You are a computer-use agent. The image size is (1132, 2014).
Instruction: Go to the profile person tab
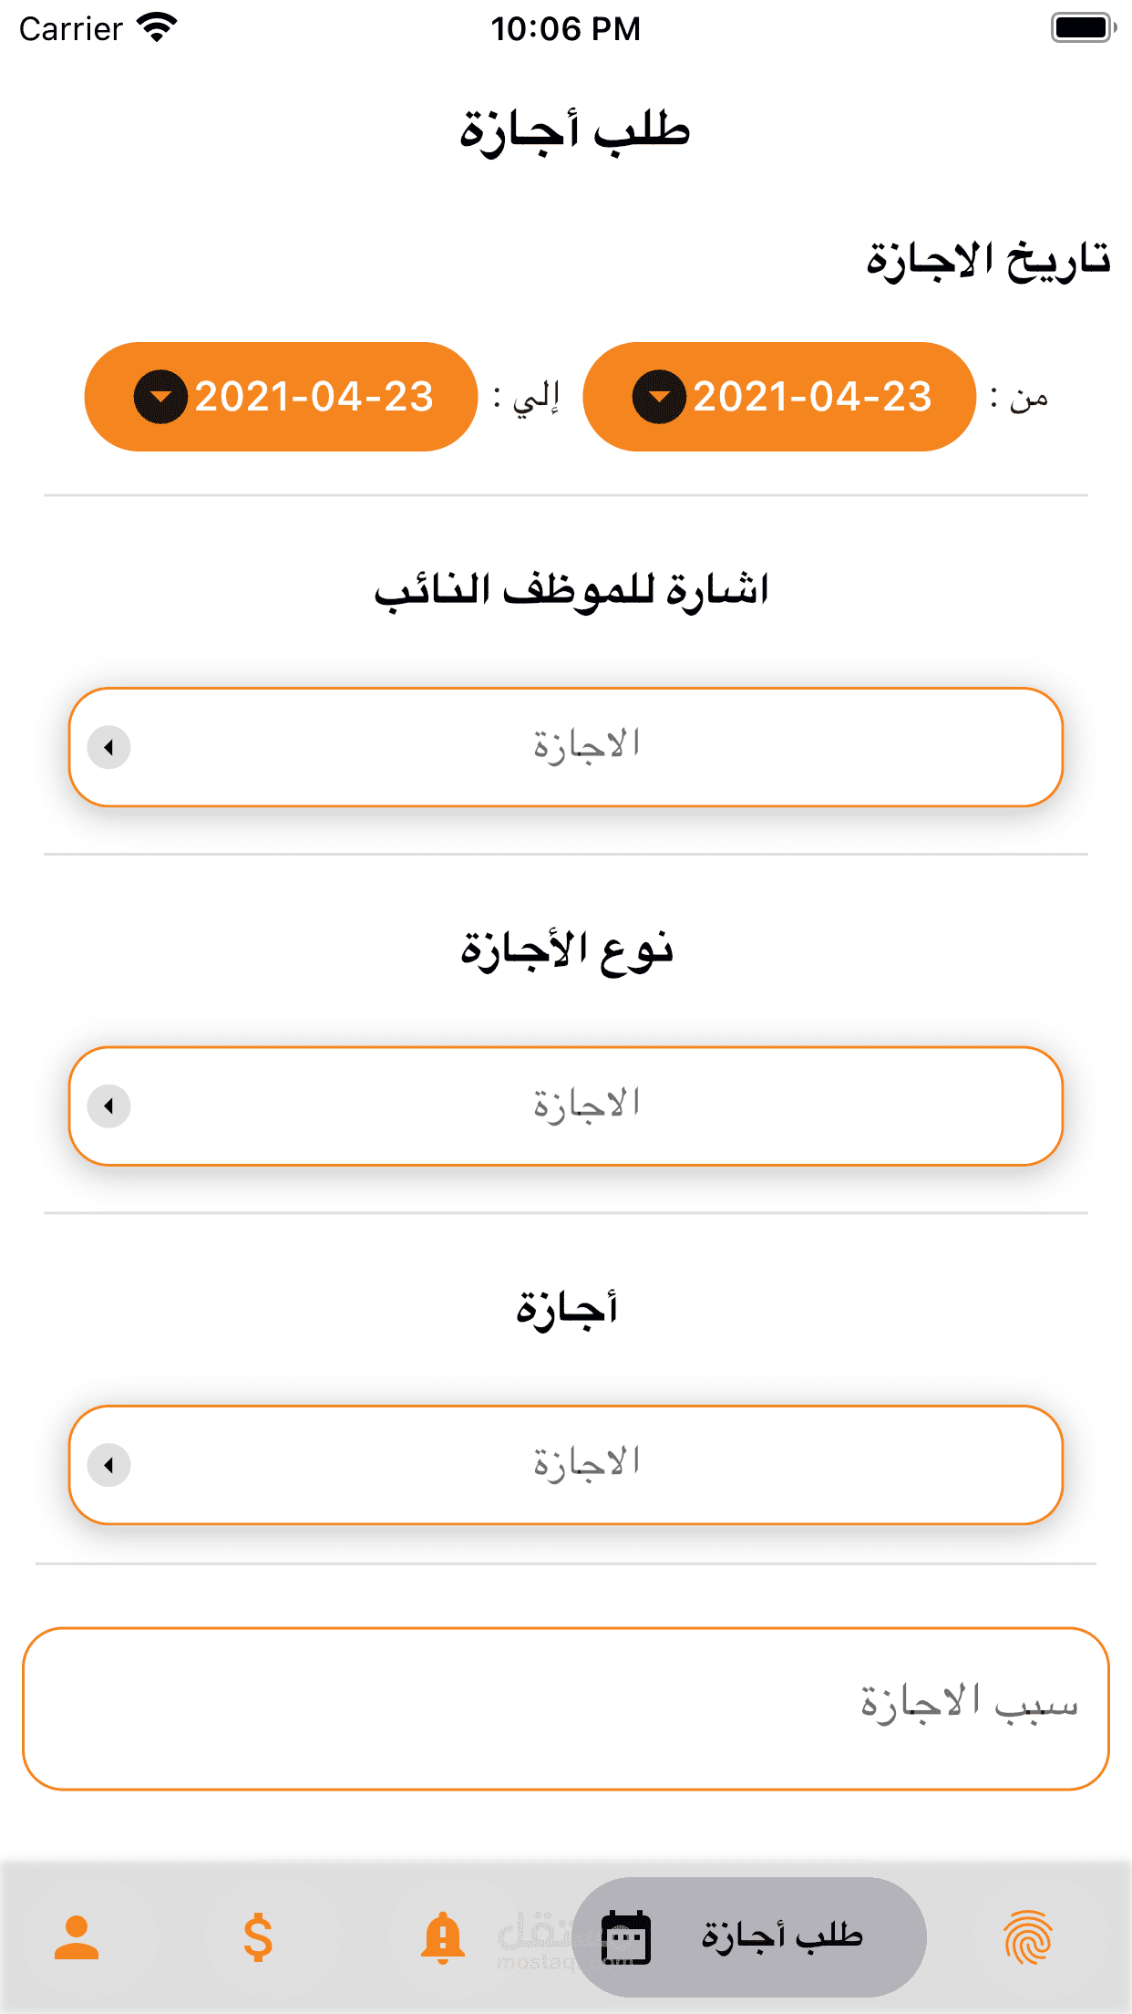click(77, 1937)
